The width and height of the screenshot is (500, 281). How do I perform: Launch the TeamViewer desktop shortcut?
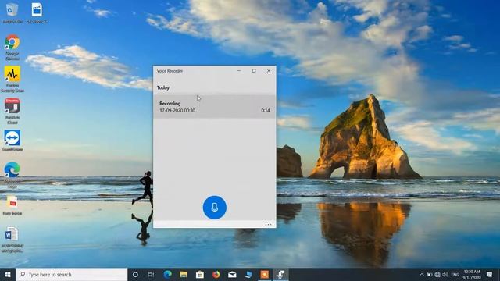(12, 140)
